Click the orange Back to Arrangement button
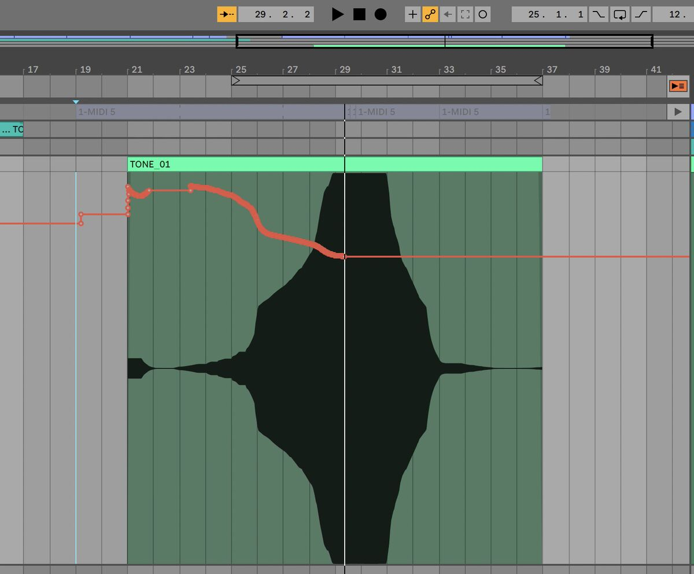The width and height of the screenshot is (694, 574). [678, 86]
